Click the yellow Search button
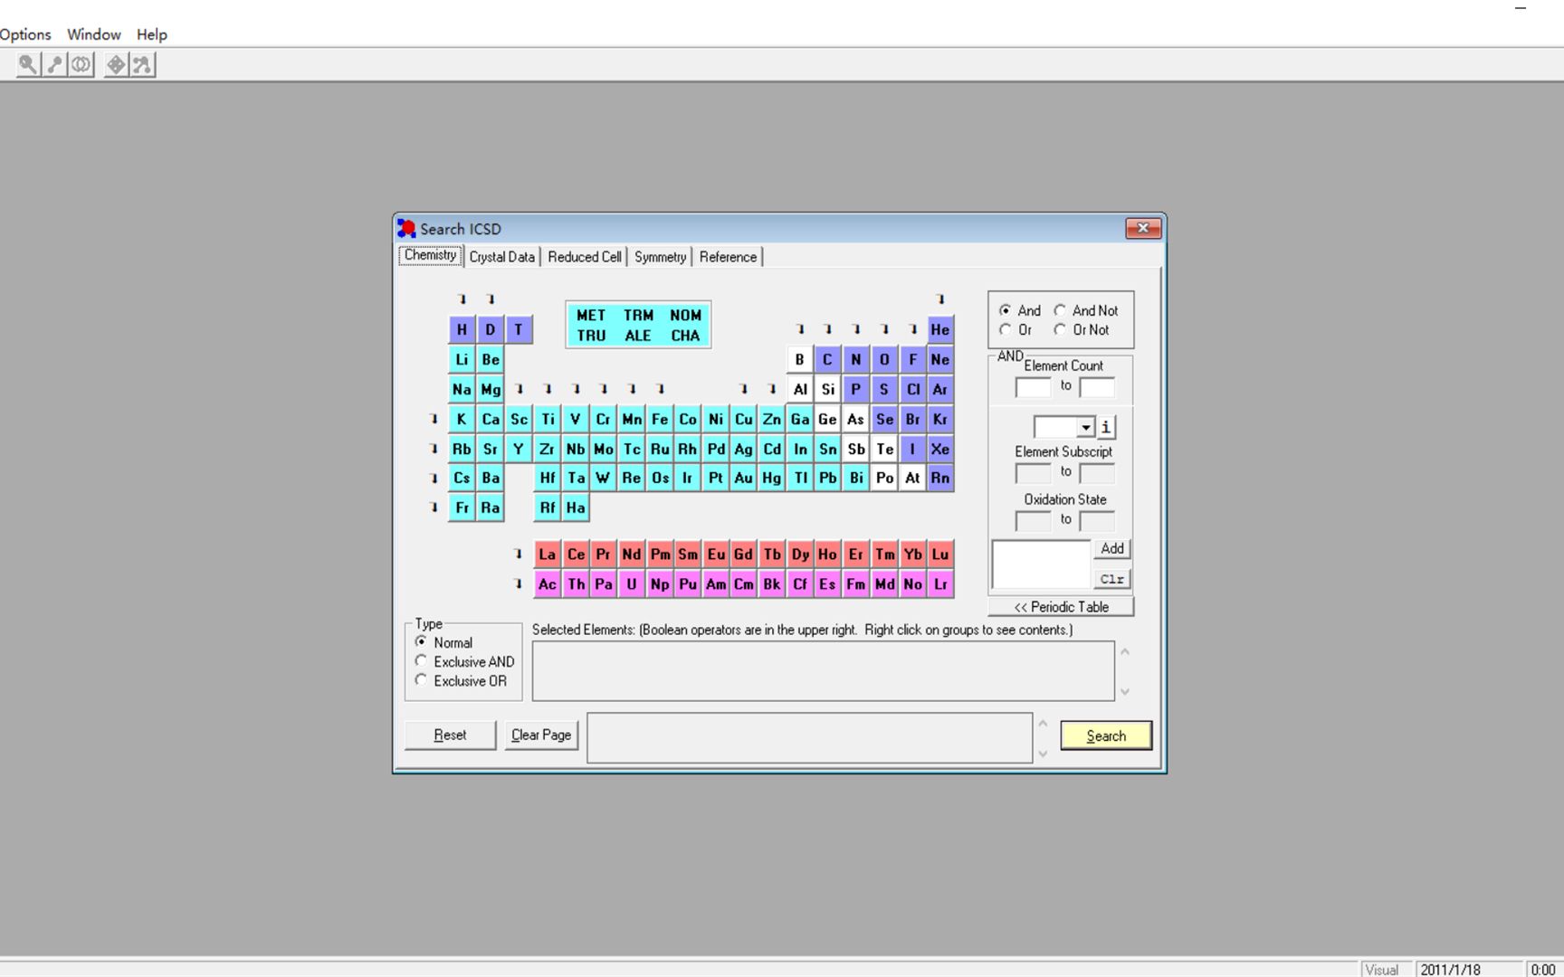1564x977 pixels. tap(1106, 735)
